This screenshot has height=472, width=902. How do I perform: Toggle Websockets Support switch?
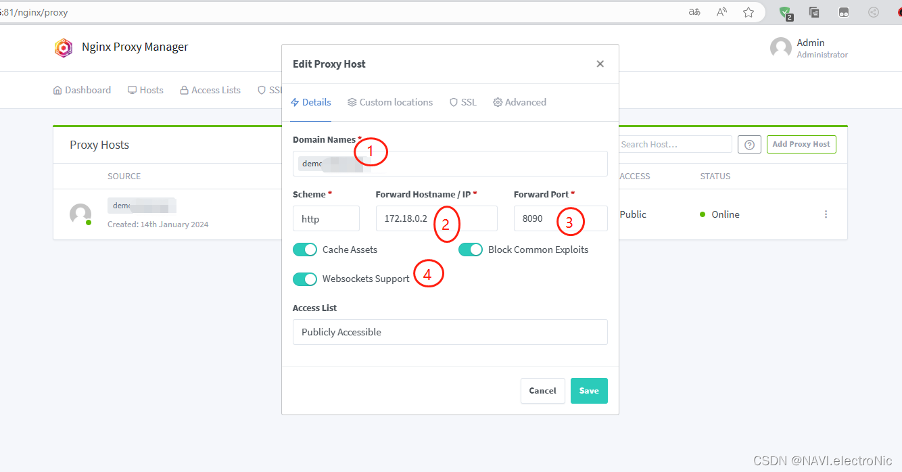coord(305,279)
